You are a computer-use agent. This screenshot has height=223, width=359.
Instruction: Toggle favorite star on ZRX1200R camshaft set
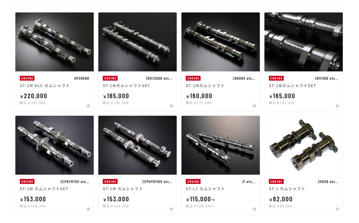point(171,106)
